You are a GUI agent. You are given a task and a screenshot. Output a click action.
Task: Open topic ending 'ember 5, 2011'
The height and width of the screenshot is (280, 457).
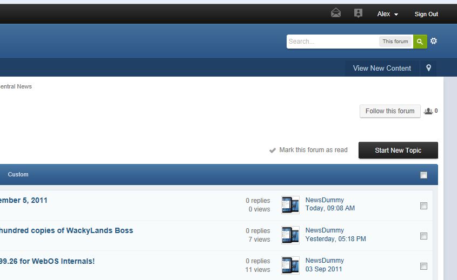click(24, 200)
